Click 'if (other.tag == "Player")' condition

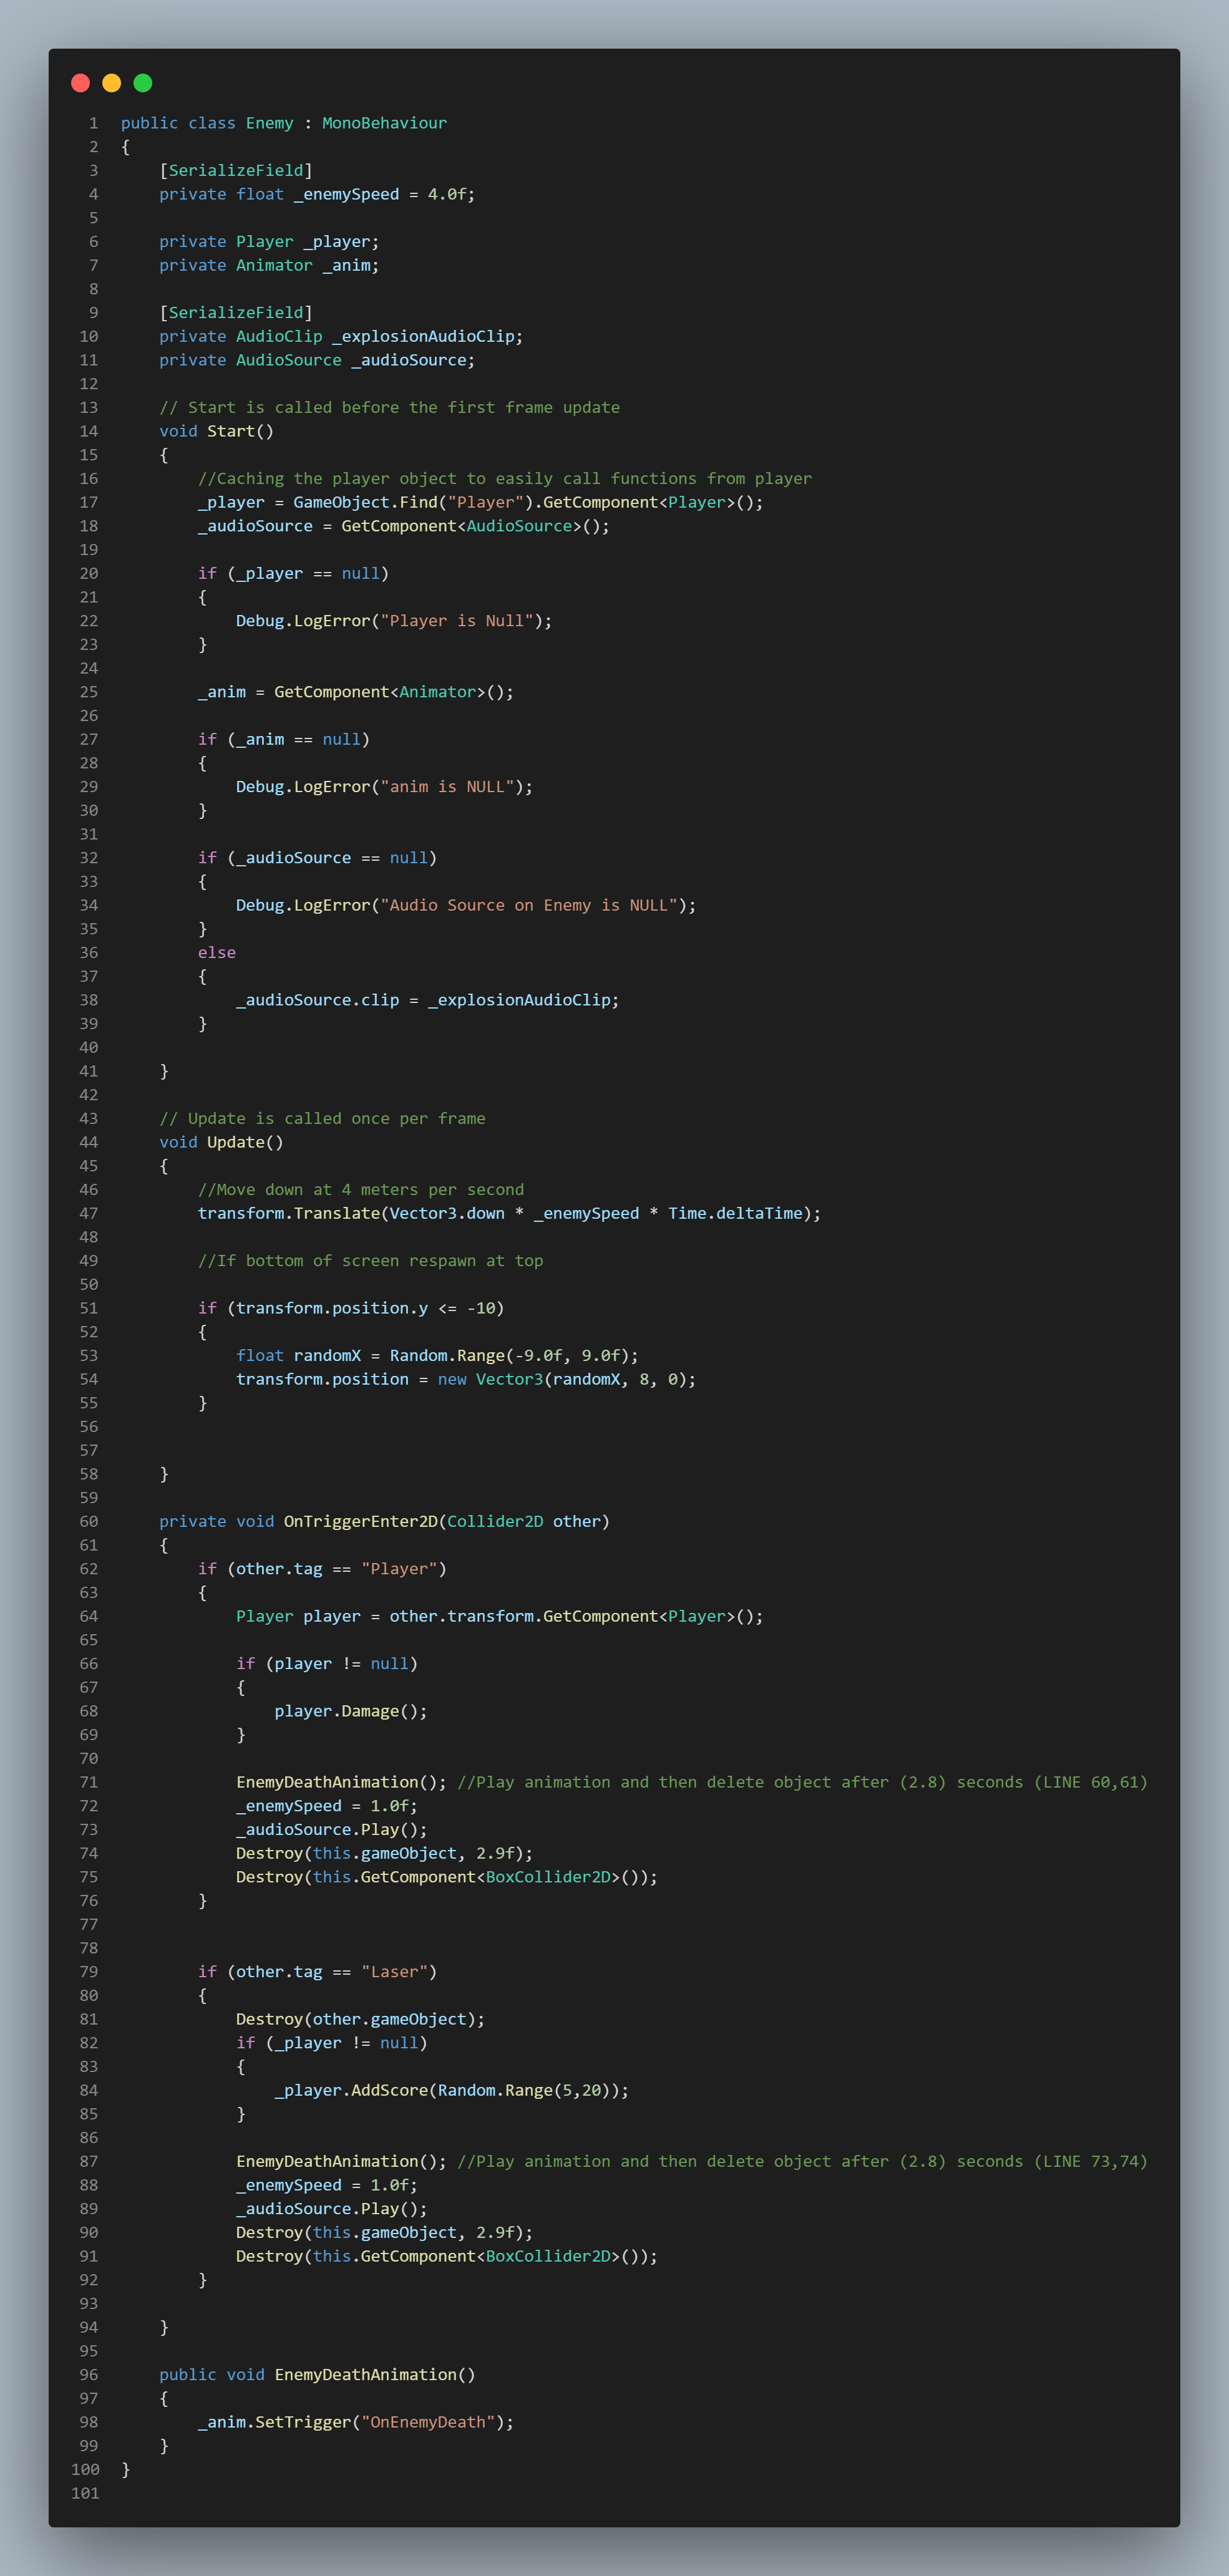tap(322, 1569)
